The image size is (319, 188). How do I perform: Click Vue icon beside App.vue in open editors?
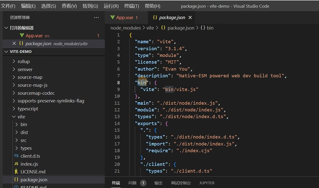point(22,36)
